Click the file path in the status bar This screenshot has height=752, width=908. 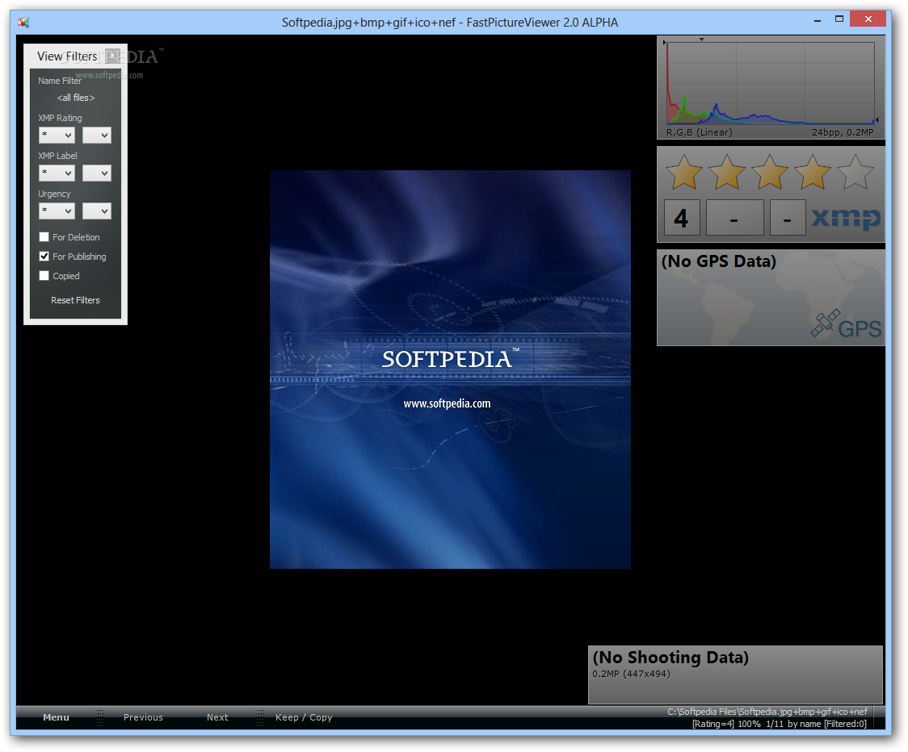click(767, 712)
